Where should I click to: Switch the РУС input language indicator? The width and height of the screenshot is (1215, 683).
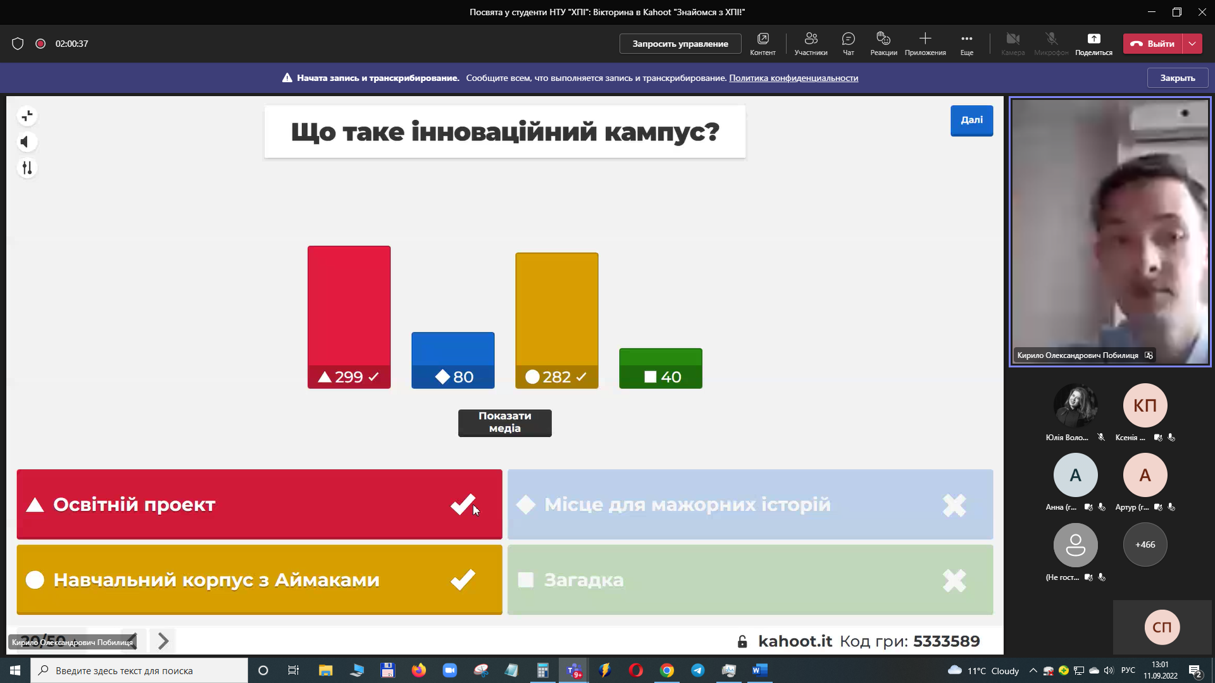coord(1128,670)
